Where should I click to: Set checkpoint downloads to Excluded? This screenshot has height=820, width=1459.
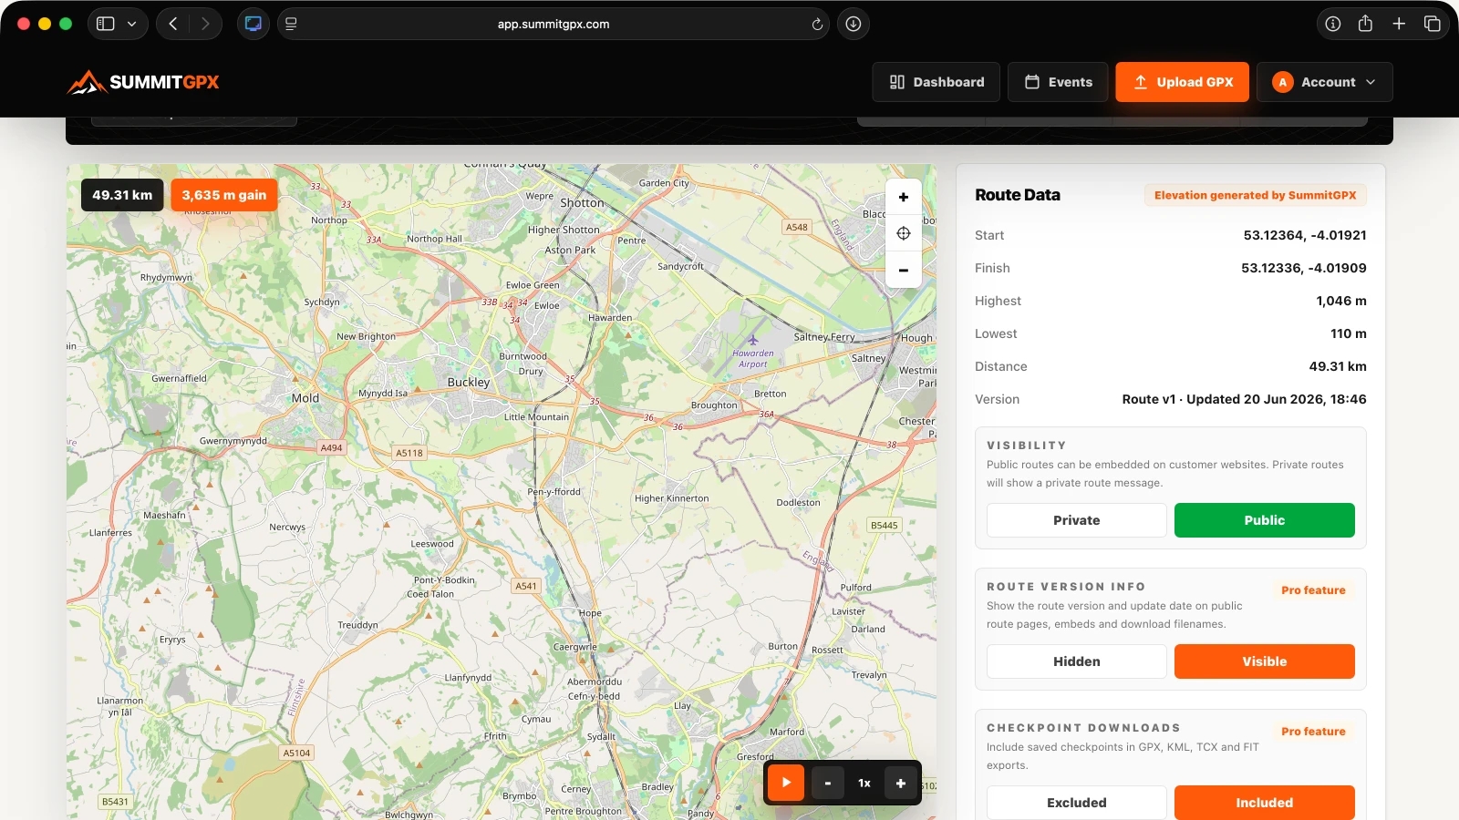click(x=1077, y=803)
